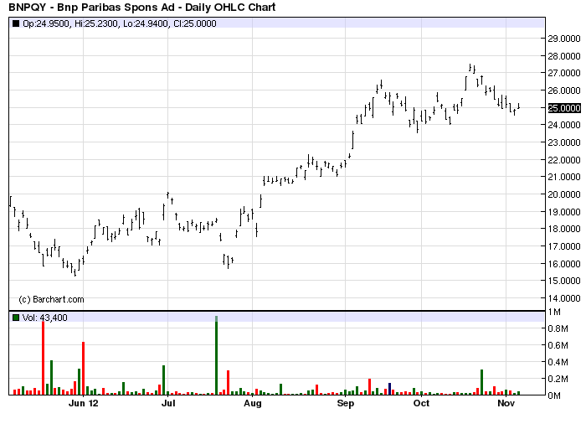586x429 pixels.
Task: Click the 'Oct' date axis label
Action: coord(422,403)
